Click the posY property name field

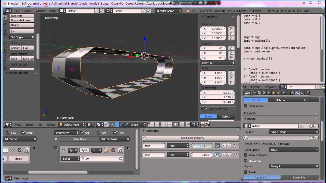(154, 155)
